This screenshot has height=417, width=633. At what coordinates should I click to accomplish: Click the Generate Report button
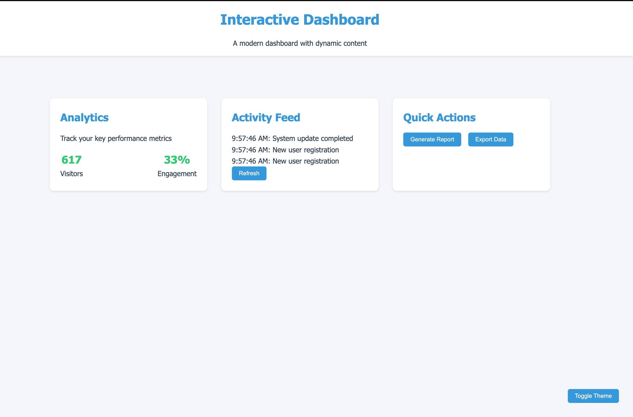point(432,139)
